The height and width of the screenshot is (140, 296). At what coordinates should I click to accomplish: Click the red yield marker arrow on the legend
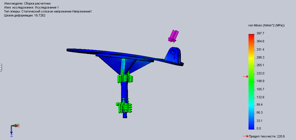click(x=245, y=76)
